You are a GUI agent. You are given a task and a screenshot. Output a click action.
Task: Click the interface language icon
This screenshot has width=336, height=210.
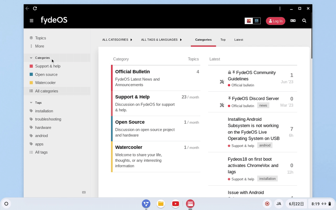[293, 20]
